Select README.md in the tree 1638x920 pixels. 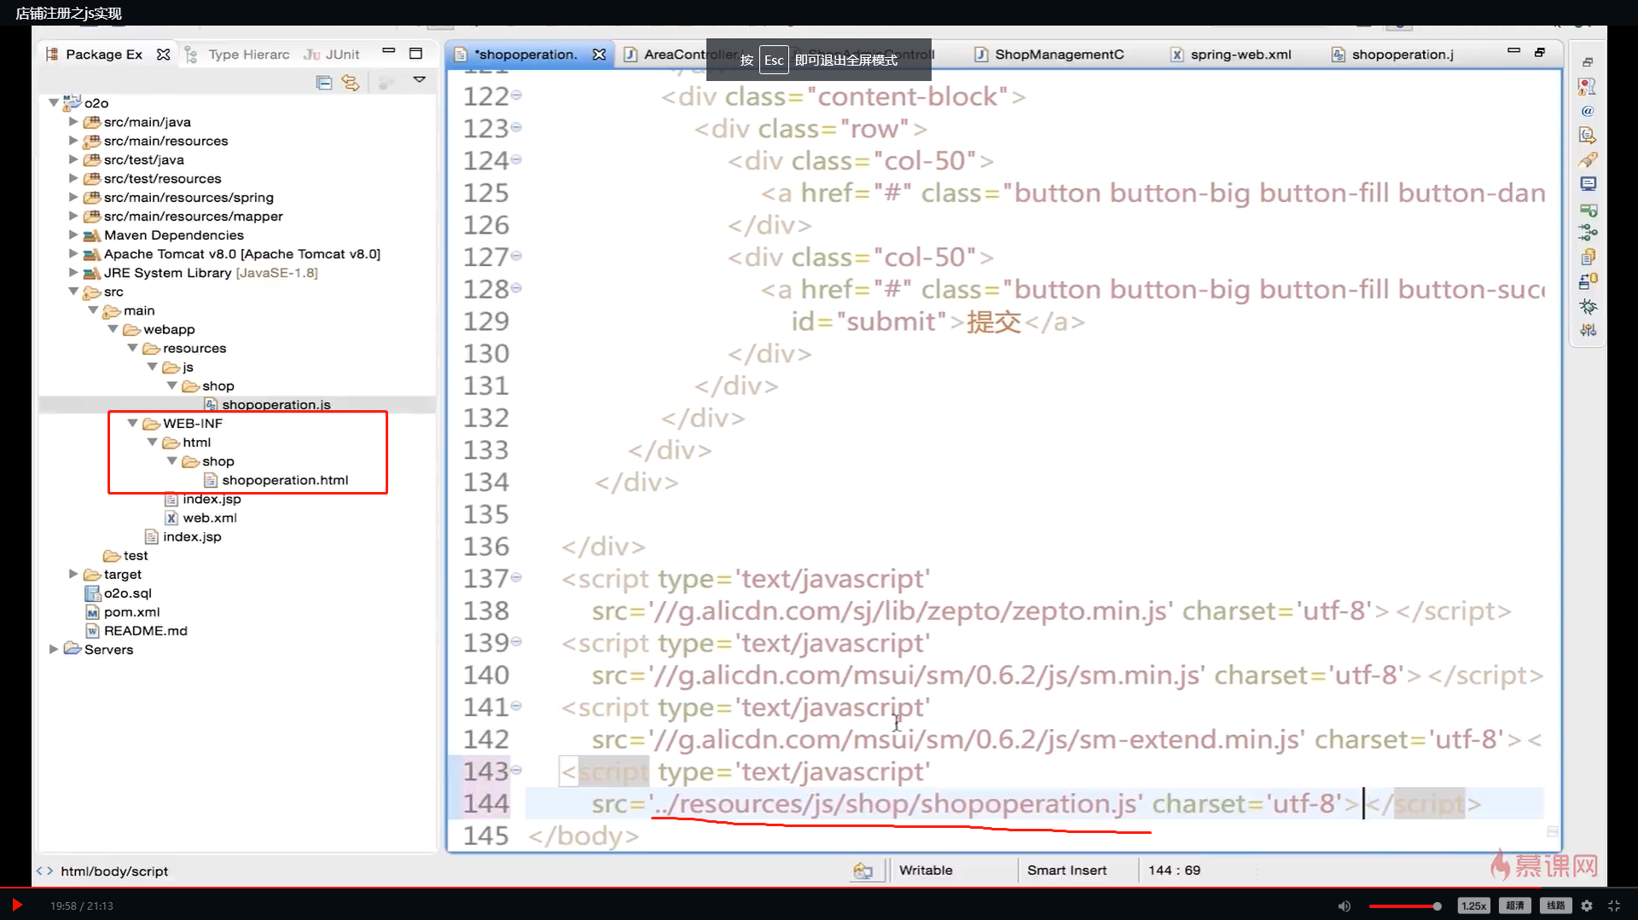click(x=136, y=631)
